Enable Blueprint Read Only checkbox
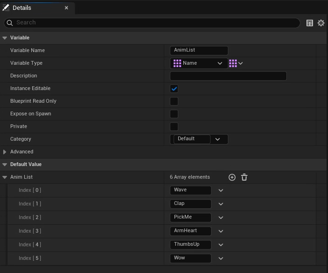Image resolution: width=328 pixels, height=273 pixels. 174,101
